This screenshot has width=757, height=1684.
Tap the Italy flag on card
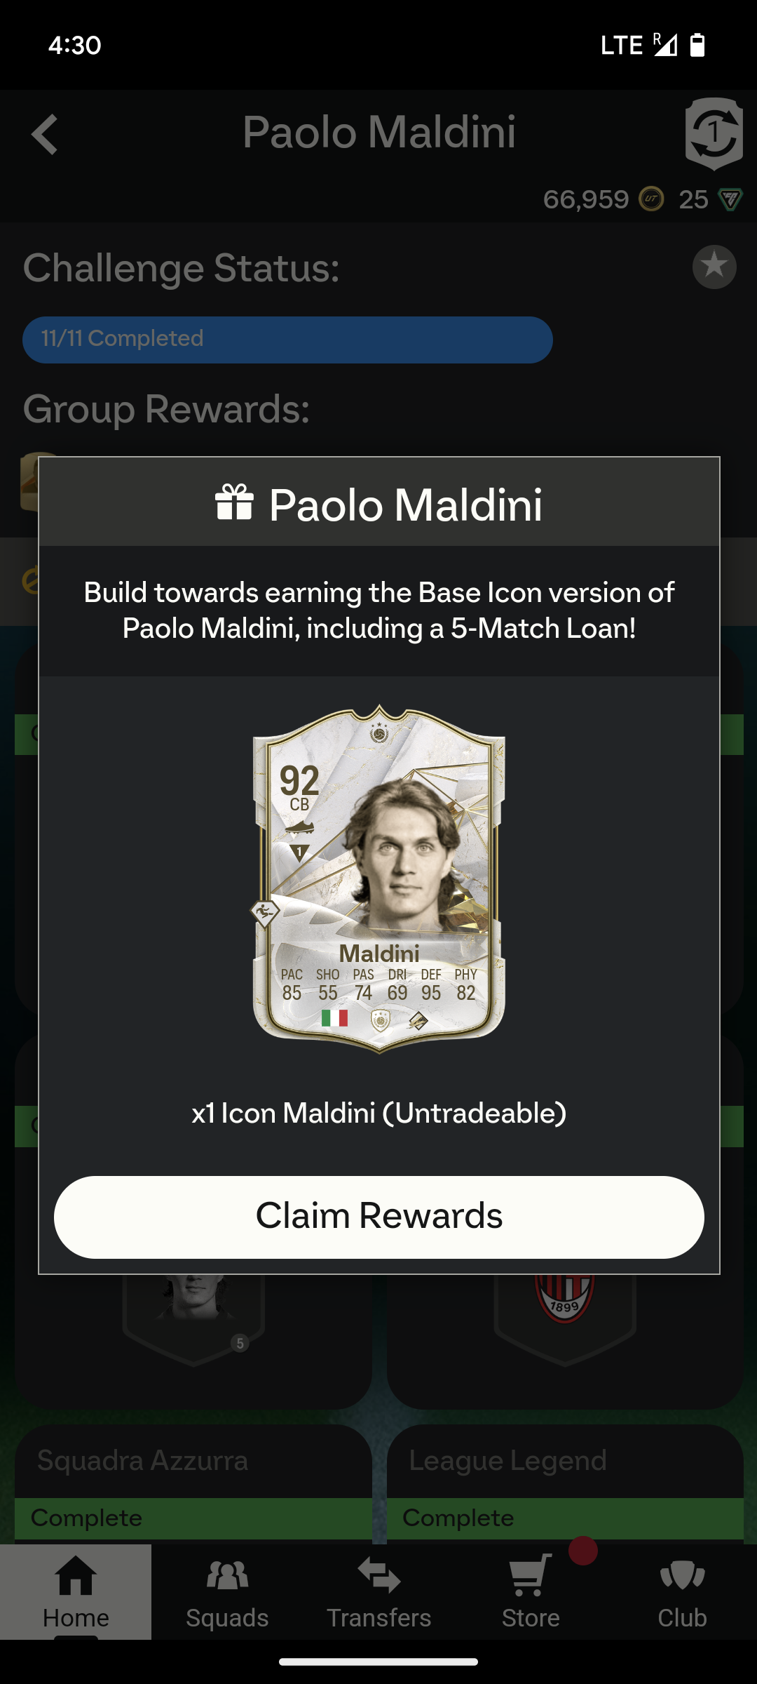click(x=334, y=1018)
